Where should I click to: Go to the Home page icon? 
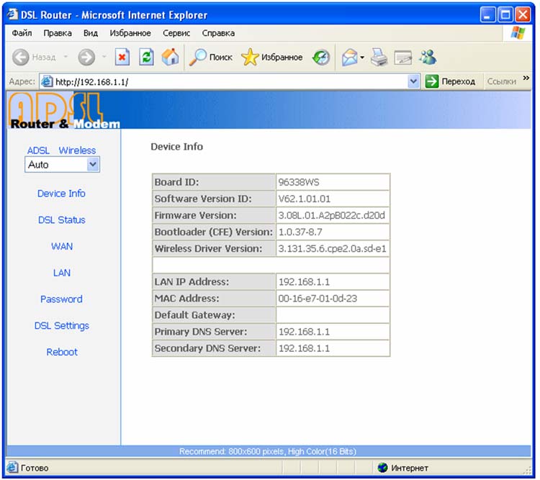[x=170, y=58]
